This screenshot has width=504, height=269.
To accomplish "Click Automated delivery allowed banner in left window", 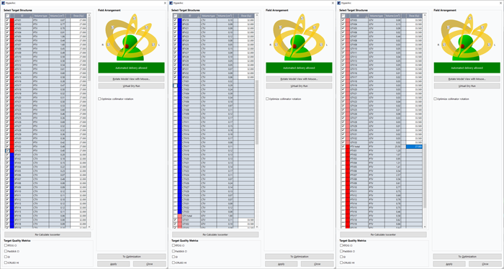I will click(131, 68).
